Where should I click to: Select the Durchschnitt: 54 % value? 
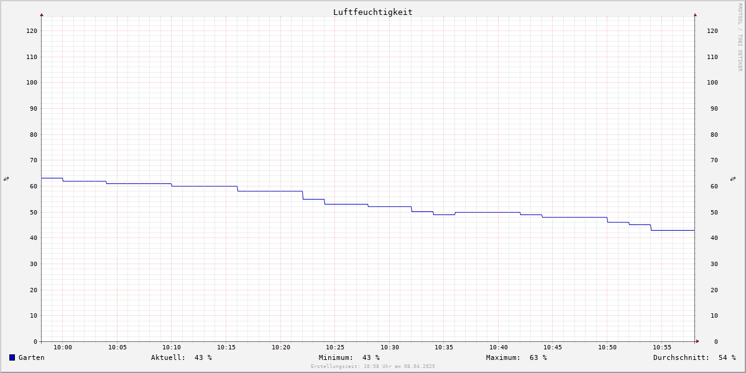click(694, 357)
